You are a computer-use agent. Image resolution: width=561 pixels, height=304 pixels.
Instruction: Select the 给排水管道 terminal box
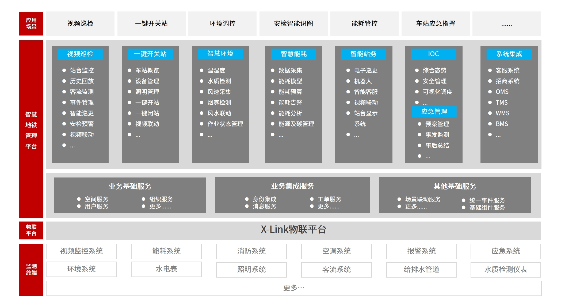click(x=422, y=270)
